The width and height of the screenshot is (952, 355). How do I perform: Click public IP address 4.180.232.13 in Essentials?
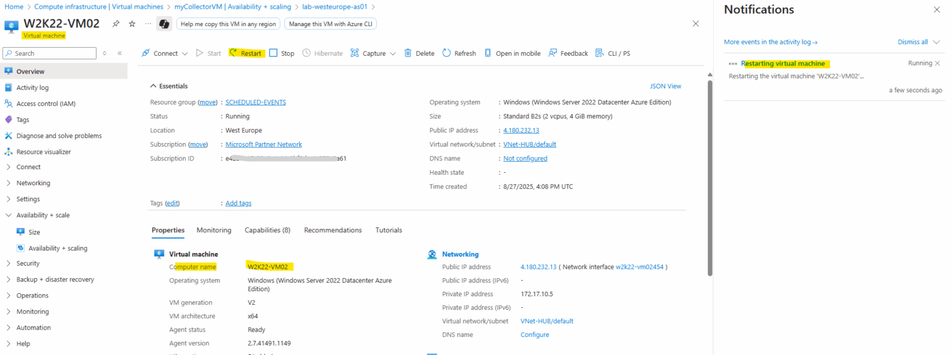(521, 130)
